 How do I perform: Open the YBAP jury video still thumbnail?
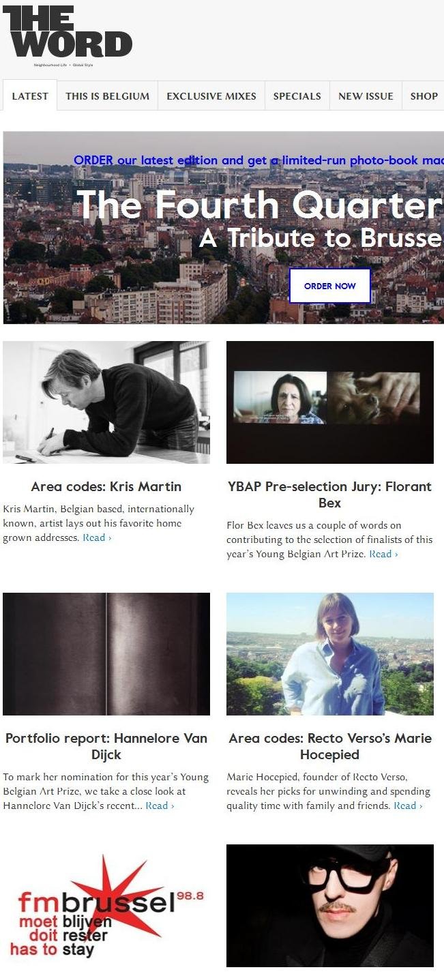tap(330, 402)
